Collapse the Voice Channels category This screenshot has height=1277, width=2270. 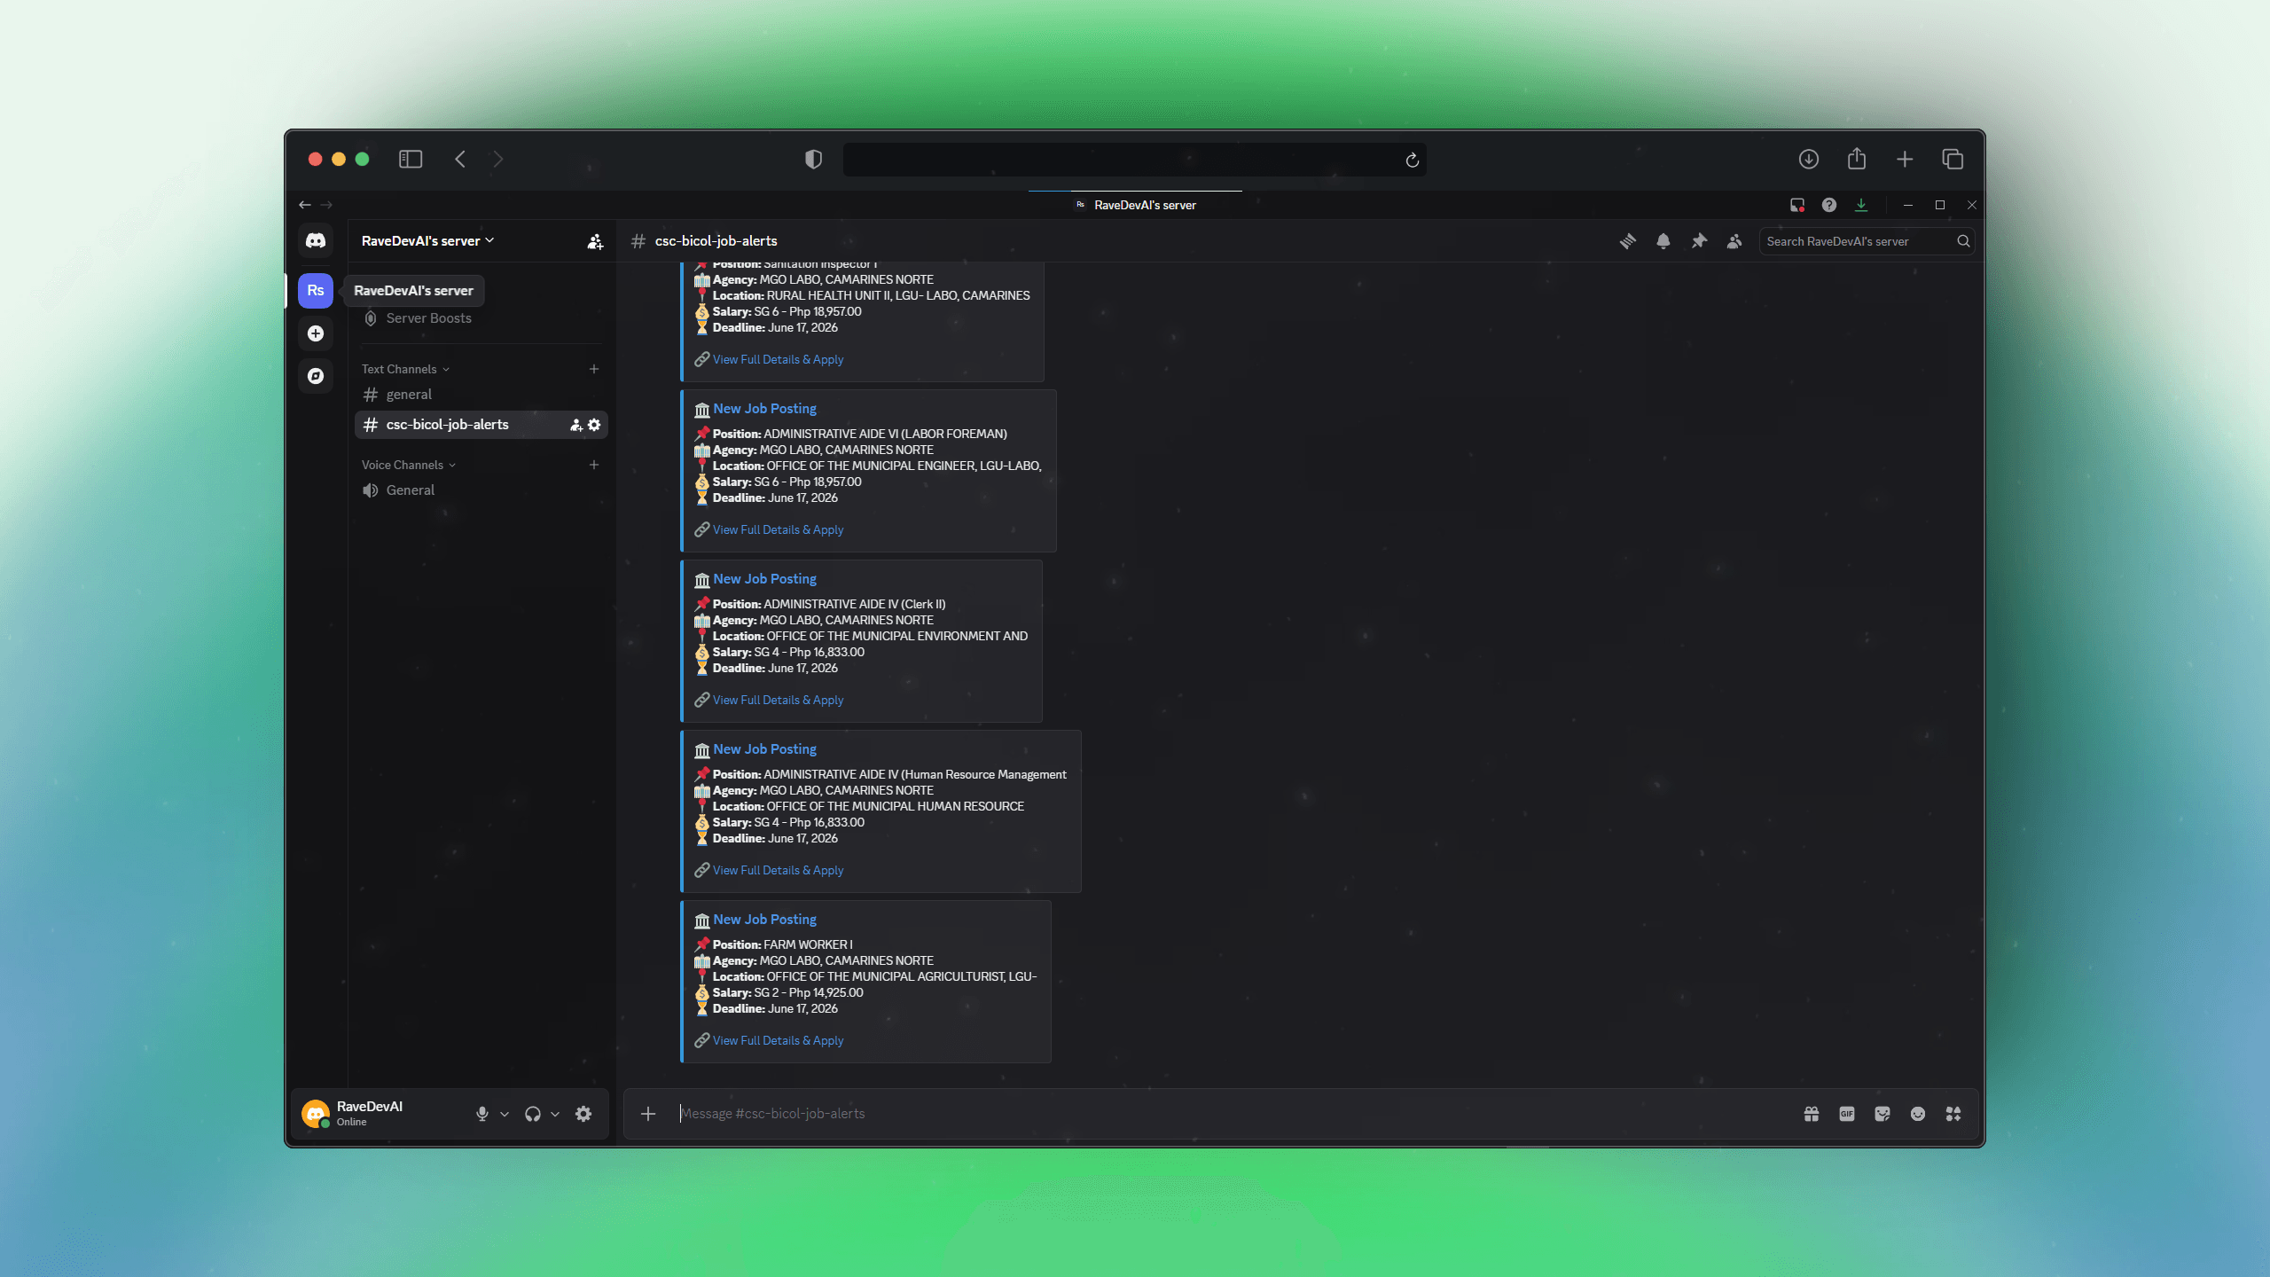(x=409, y=465)
